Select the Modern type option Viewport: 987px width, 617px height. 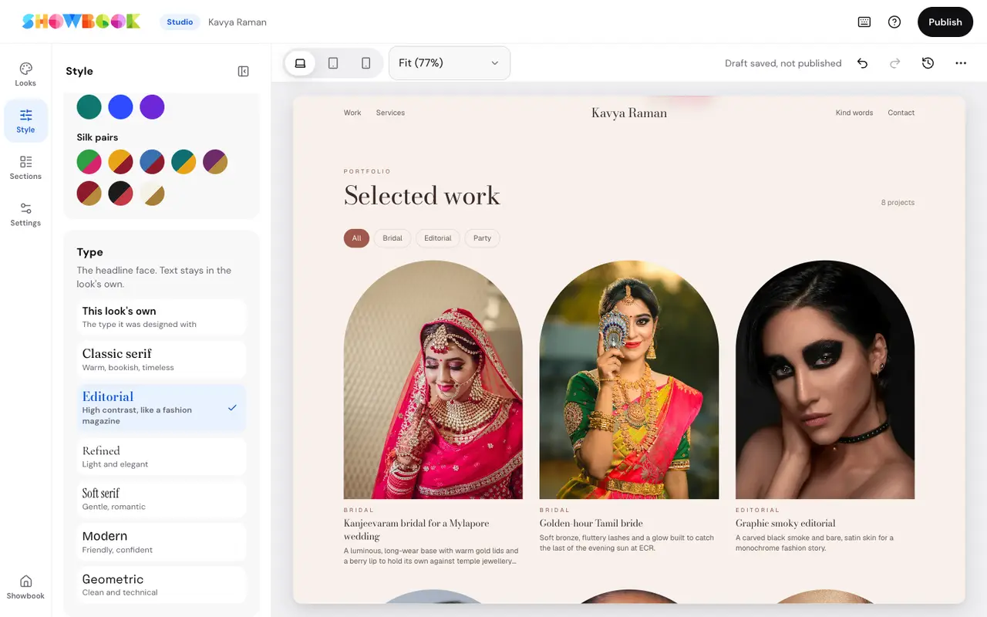click(x=161, y=542)
